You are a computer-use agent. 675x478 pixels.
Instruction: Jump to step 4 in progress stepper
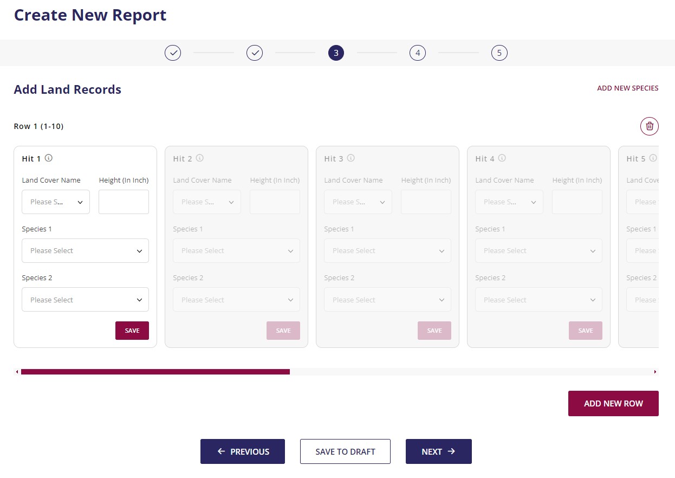tap(418, 53)
